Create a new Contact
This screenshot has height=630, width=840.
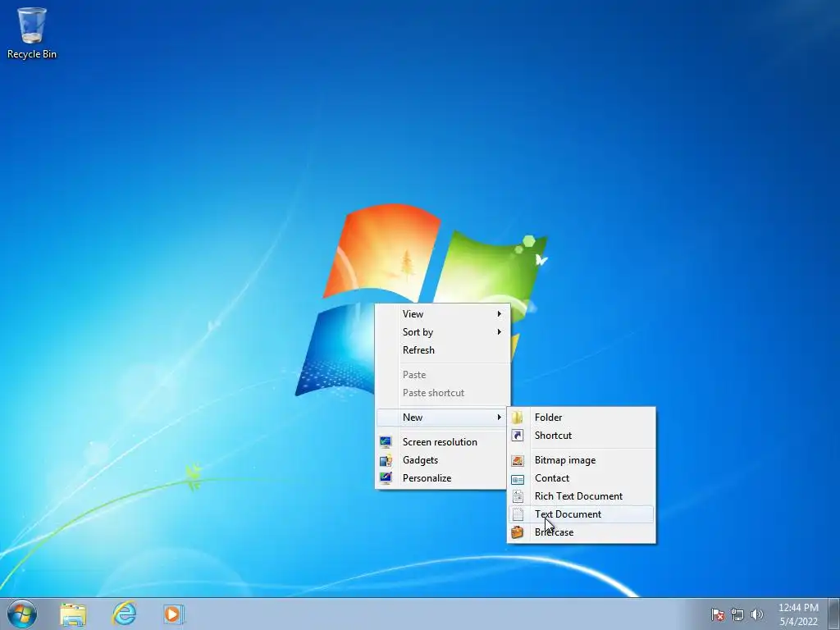click(x=582, y=478)
